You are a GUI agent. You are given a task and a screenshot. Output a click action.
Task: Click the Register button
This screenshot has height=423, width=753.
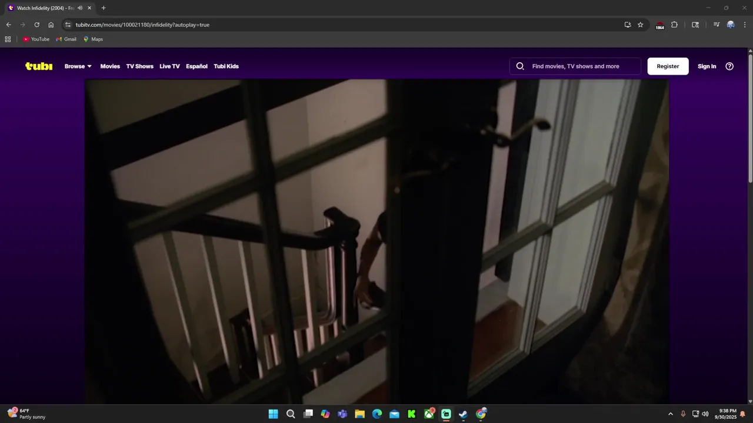point(668,66)
